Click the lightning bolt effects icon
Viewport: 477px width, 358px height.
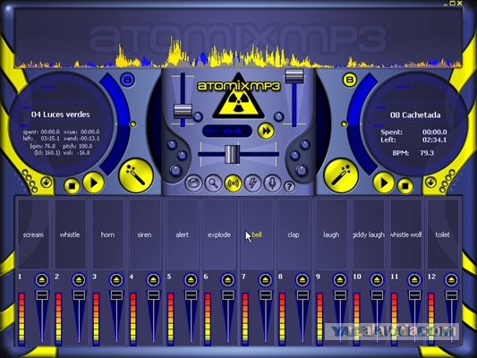coord(252,183)
